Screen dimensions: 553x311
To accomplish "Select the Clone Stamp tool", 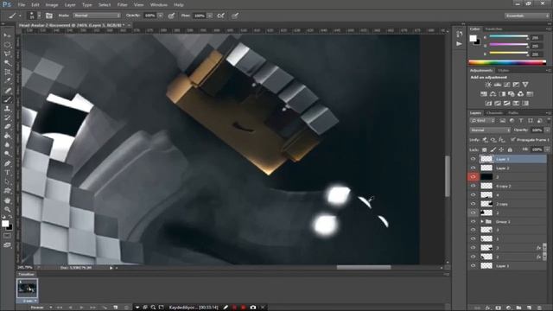I will [x=7, y=109].
